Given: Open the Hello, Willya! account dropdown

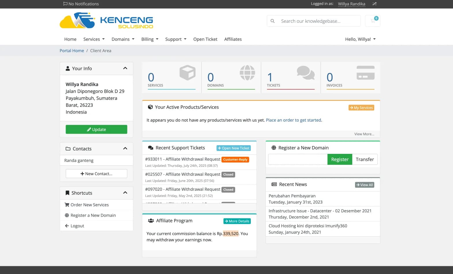Looking at the screenshot, I should pyautogui.click(x=360, y=39).
